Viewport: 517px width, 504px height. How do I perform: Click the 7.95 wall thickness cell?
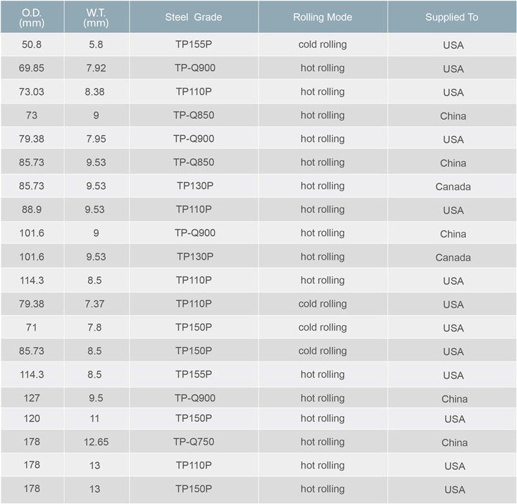pyautogui.click(x=96, y=139)
